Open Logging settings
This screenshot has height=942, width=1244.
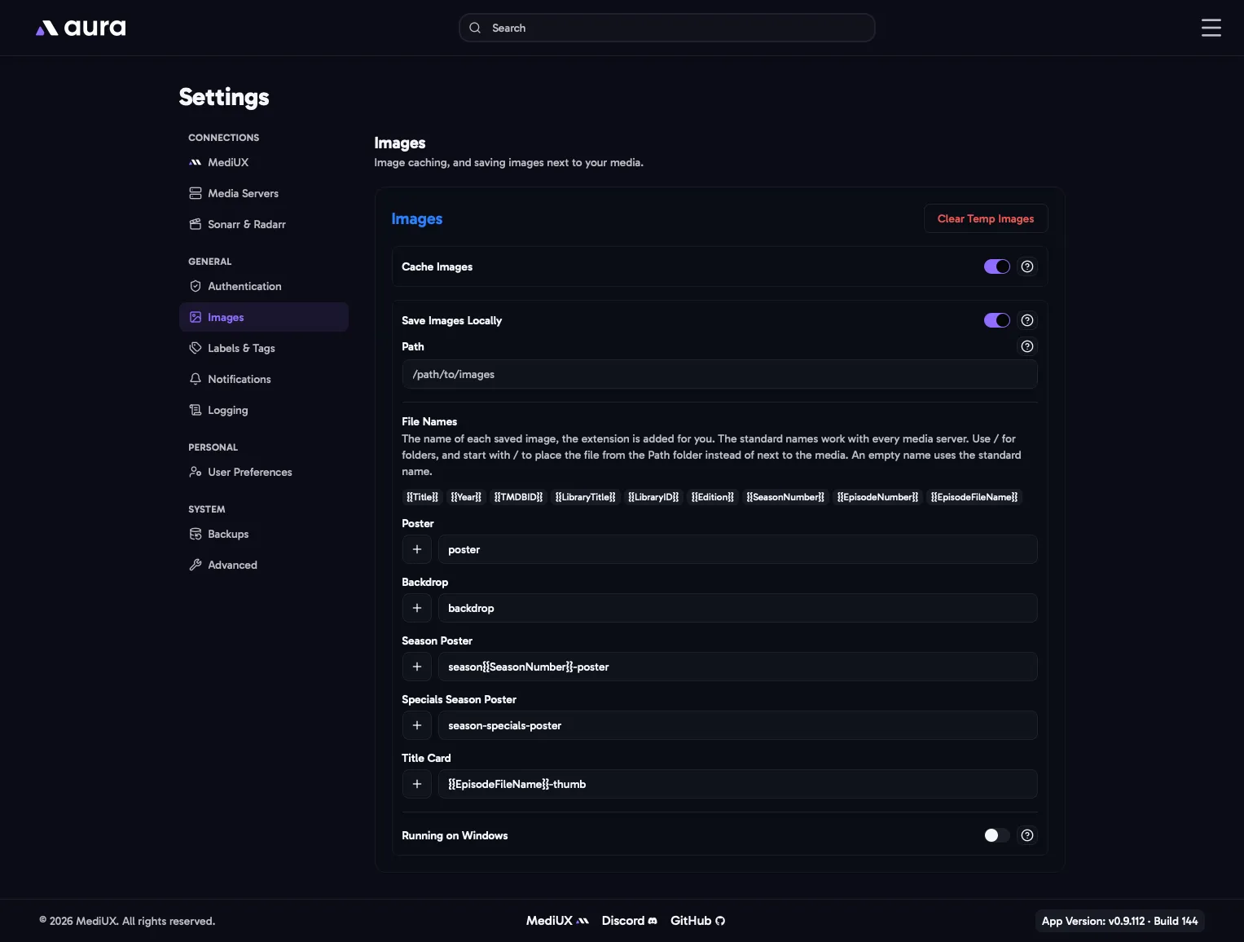[x=264, y=410]
